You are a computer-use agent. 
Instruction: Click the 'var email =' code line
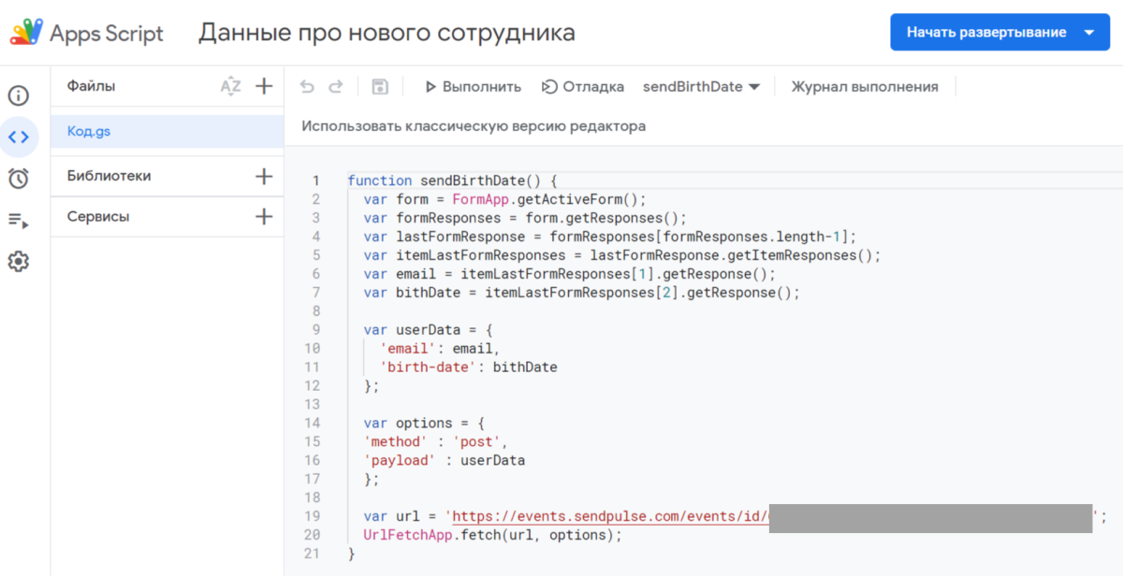570,274
